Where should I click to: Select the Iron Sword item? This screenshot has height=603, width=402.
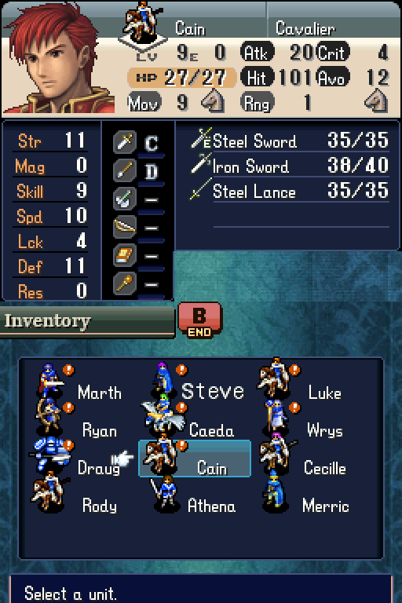290,166
